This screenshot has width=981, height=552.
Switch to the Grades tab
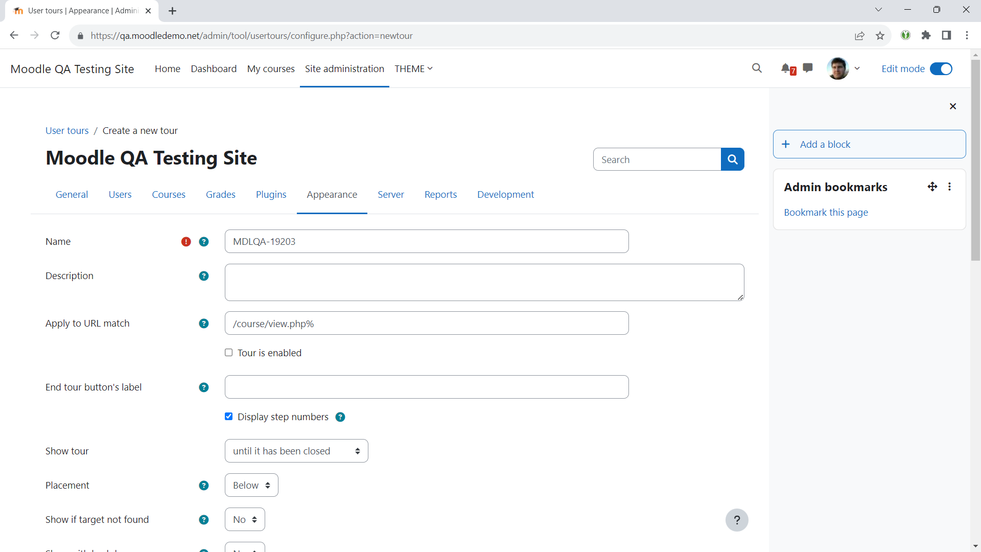pos(221,194)
